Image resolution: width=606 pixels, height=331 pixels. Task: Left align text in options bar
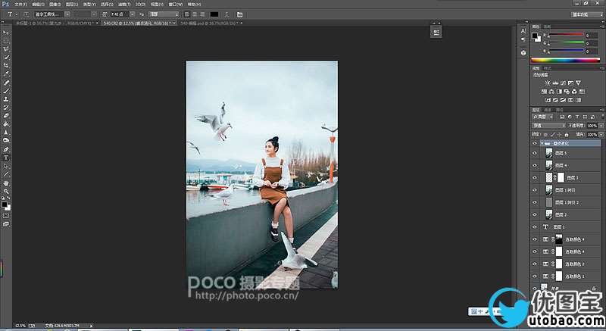click(187, 14)
